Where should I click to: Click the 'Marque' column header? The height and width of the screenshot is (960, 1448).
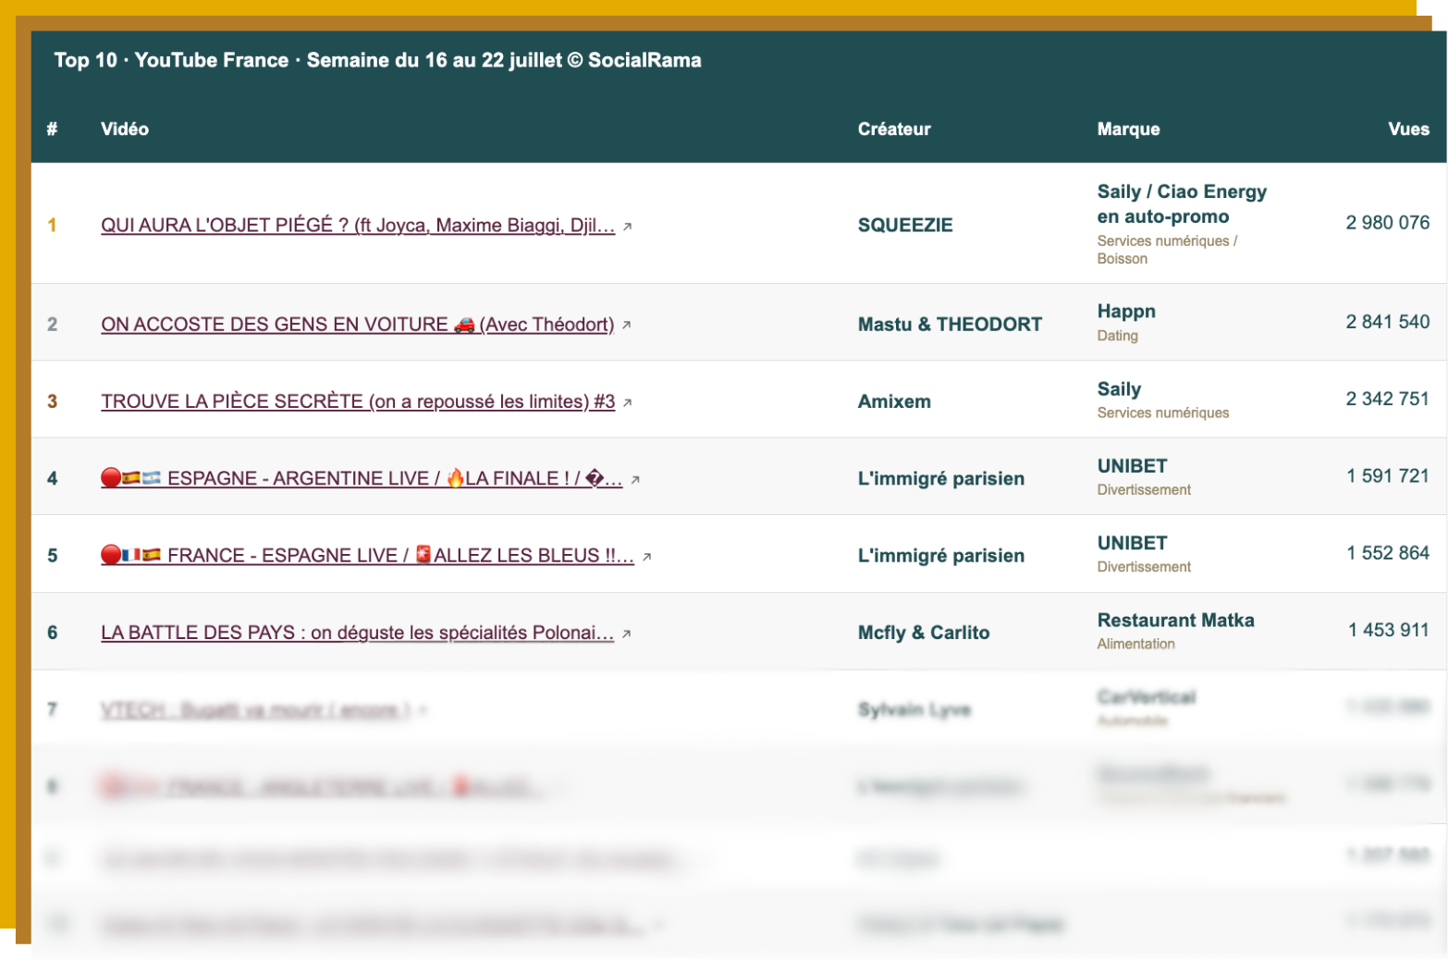click(x=1128, y=129)
